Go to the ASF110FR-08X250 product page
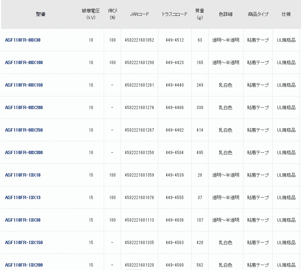Screen dimensions: 301x270 click(24, 130)
